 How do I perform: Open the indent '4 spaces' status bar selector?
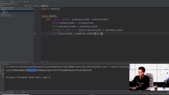(151, 94)
